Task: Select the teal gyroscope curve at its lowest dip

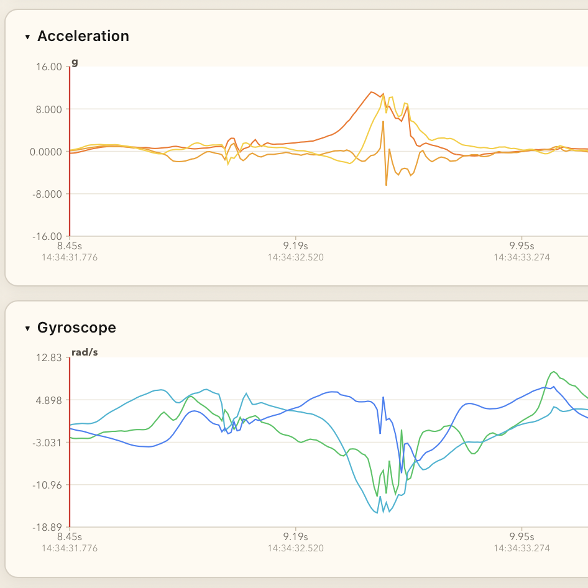Action: (x=378, y=513)
